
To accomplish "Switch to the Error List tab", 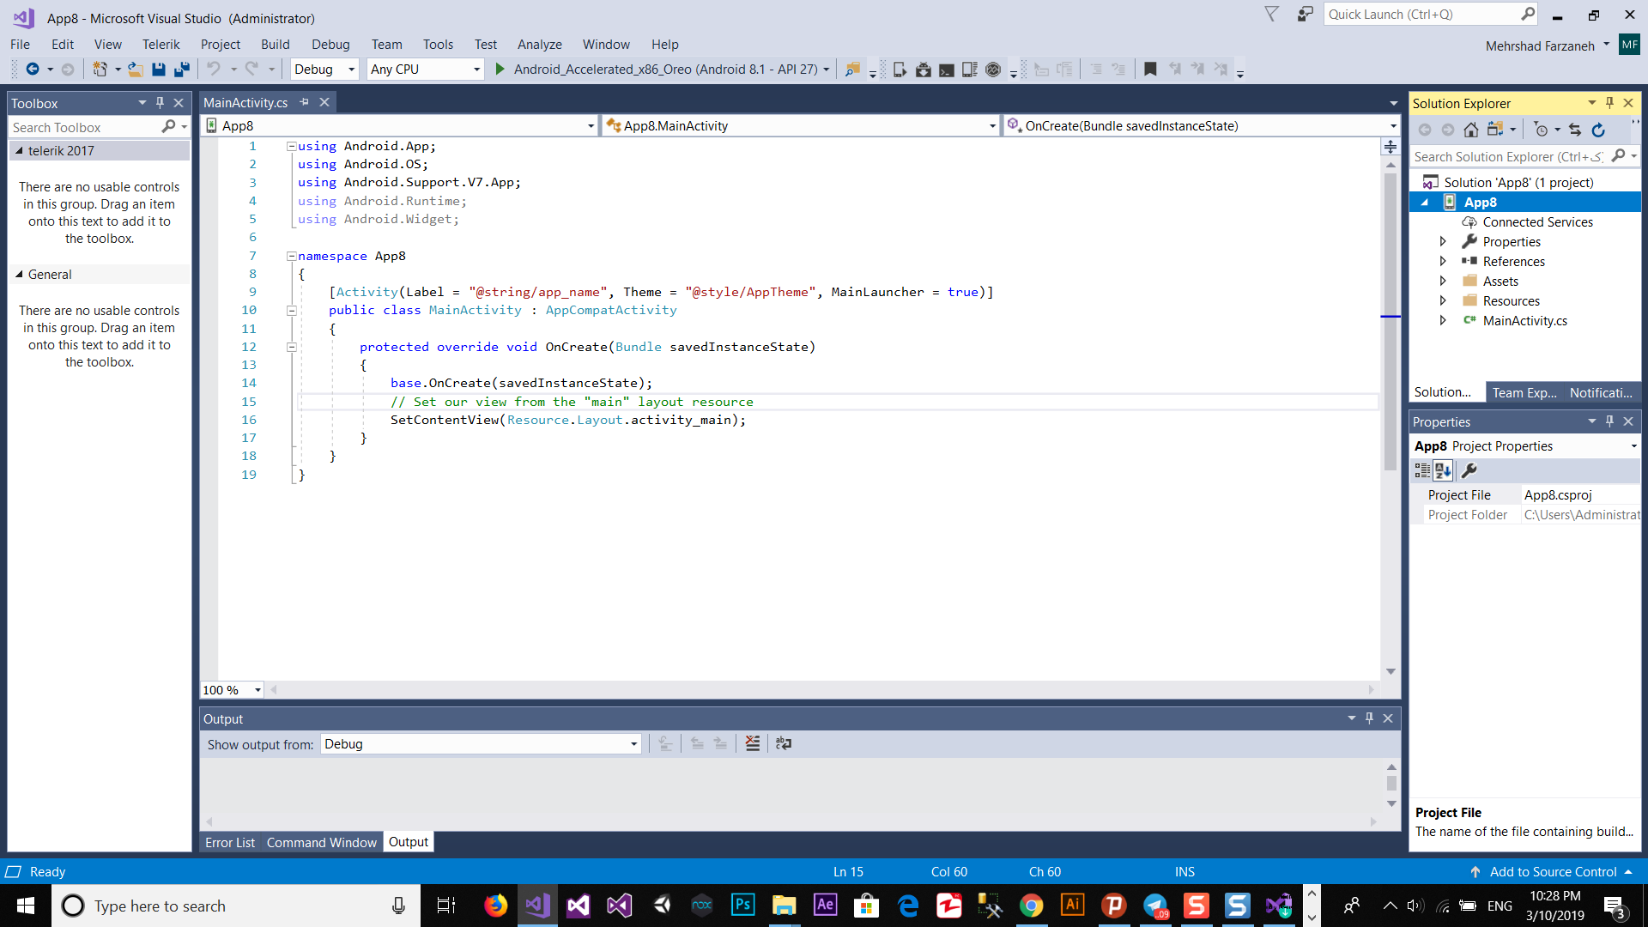I will (229, 843).
